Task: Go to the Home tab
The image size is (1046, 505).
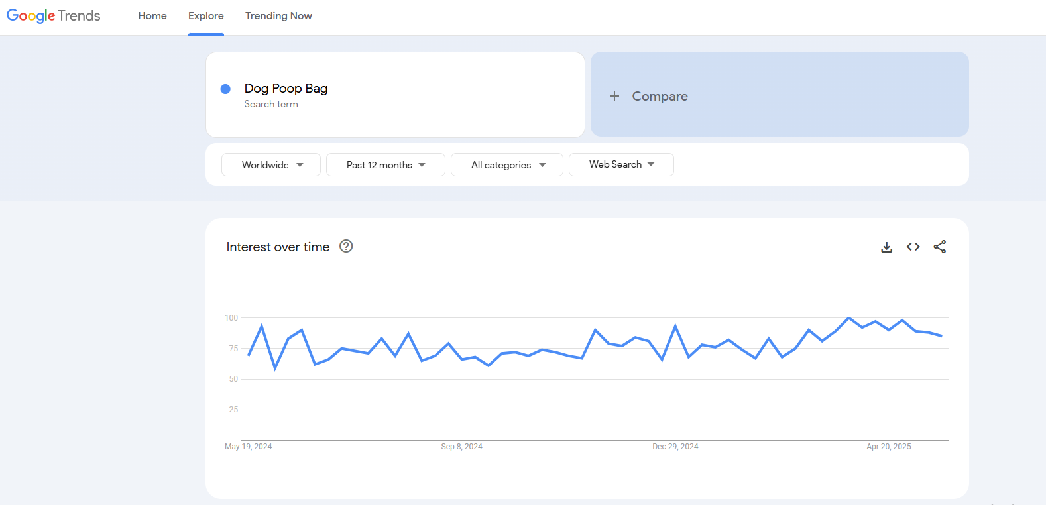Action: tap(152, 16)
